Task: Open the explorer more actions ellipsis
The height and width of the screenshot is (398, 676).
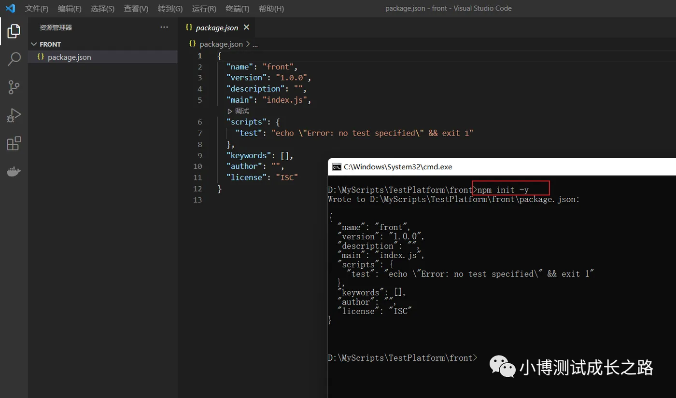Action: [x=164, y=27]
